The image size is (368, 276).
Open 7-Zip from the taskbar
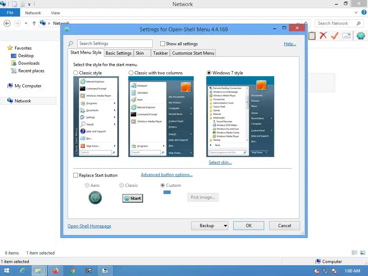pos(89,271)
